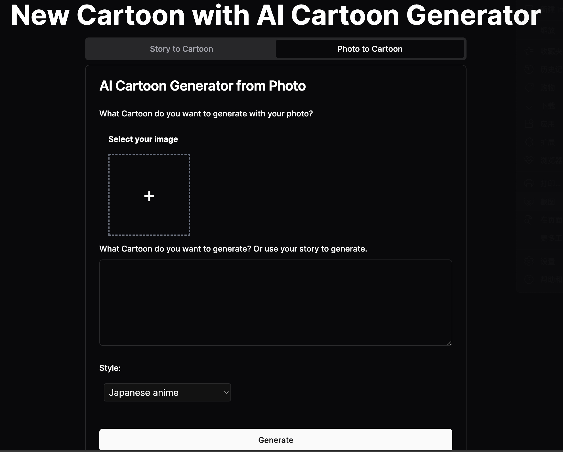
Task: Open the Favorites (收藏夹) star icon
Action: pos(529,51)
